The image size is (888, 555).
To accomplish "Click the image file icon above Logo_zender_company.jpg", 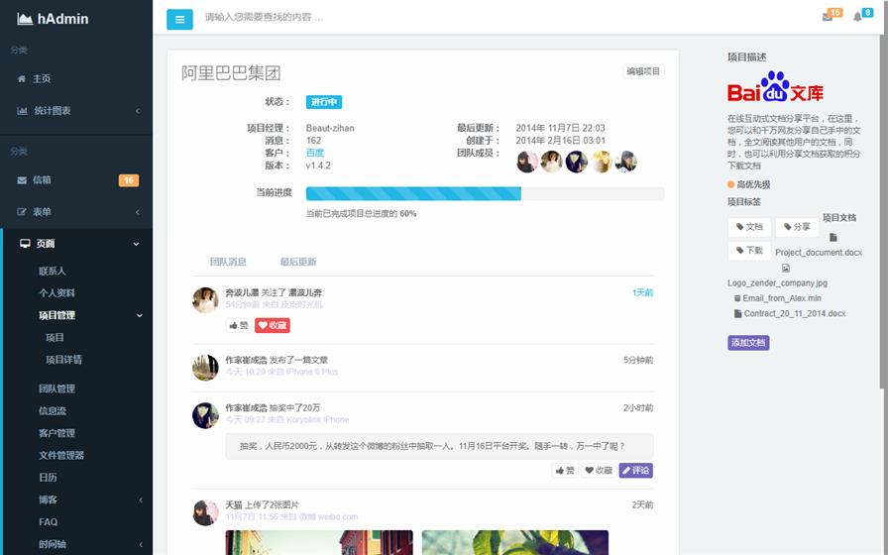I will (x=786, y=268).
